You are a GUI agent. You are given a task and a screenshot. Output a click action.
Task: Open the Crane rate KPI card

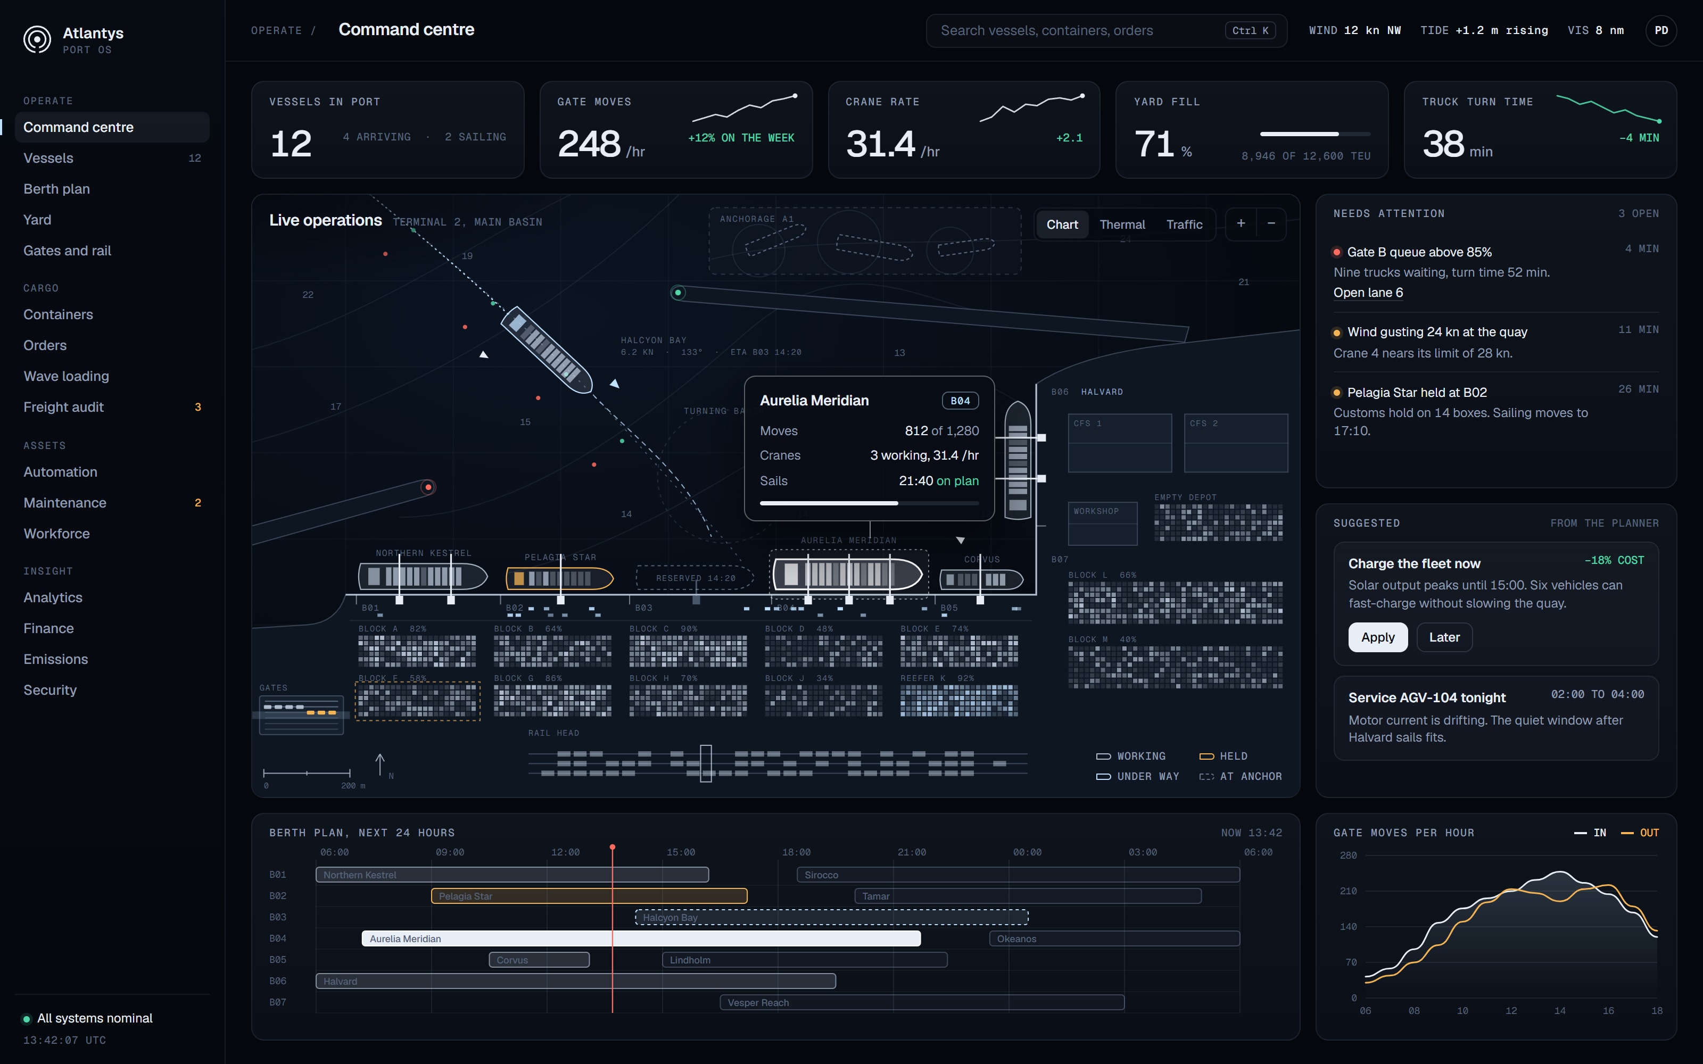tap(963, 129)
